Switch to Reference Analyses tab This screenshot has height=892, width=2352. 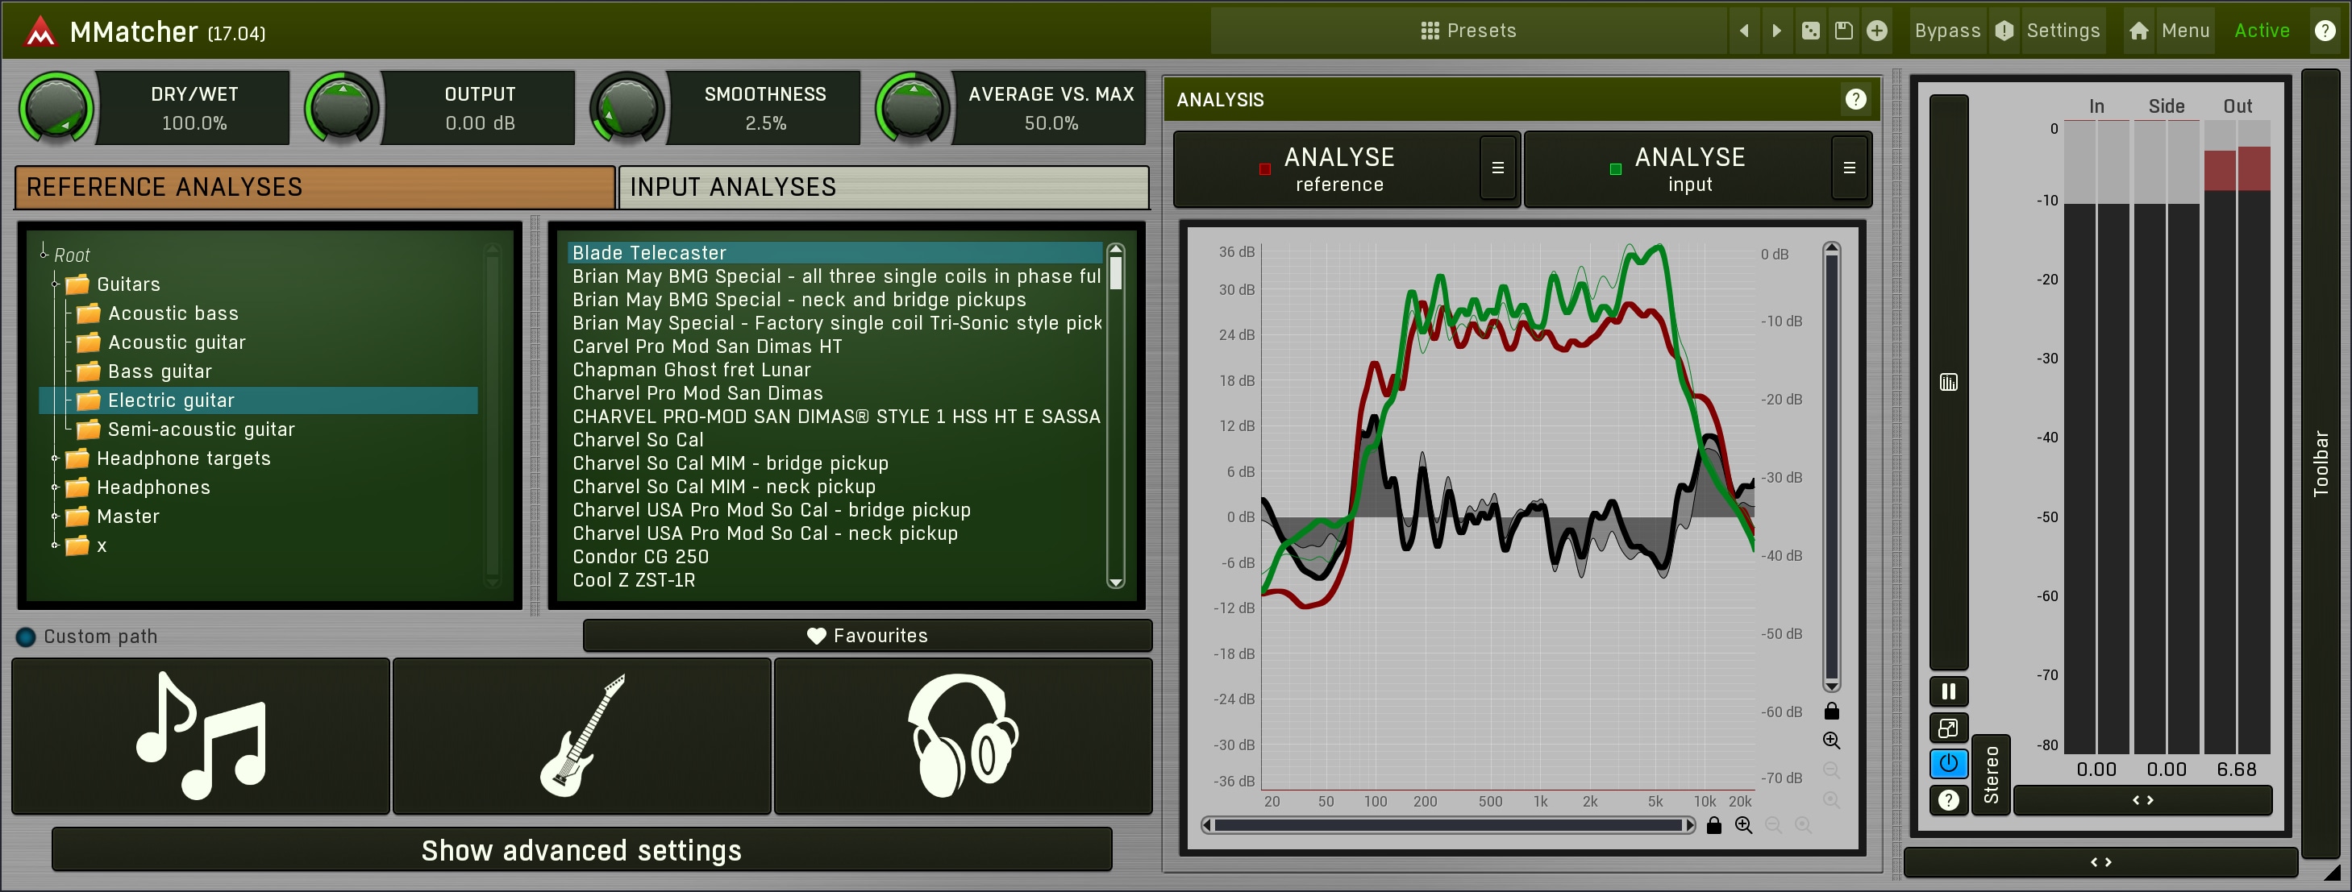click(x=314, y=187)
